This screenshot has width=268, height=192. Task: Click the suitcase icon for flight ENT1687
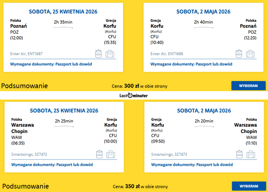(110, 54)
